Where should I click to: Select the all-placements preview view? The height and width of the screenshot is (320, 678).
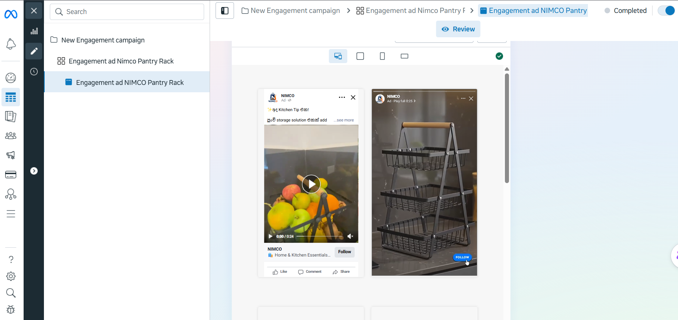pos(338,56)
